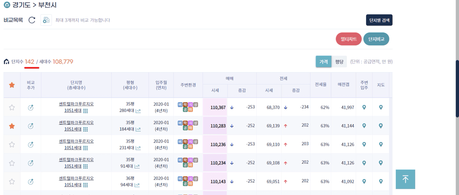
Task: Open 지도 map pin for the 91세대 row
Action: point(381,163)
